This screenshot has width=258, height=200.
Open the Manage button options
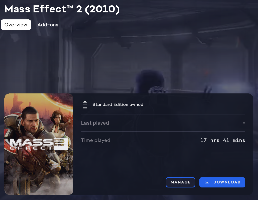(x=180, y=182)
